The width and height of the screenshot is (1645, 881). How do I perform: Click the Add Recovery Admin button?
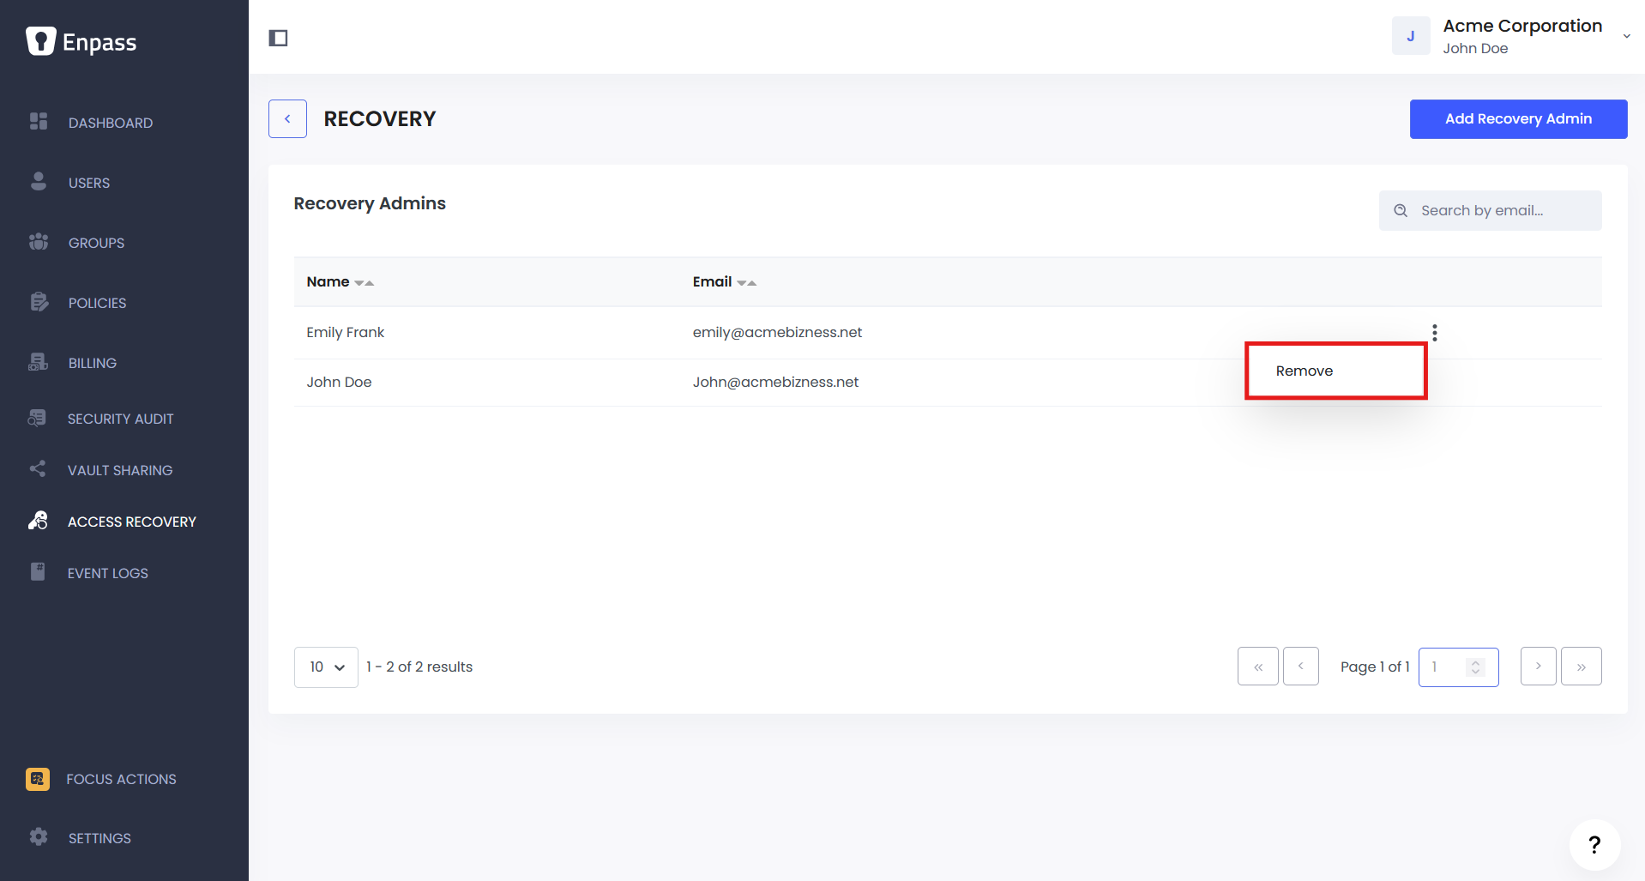click(1518, 119)
